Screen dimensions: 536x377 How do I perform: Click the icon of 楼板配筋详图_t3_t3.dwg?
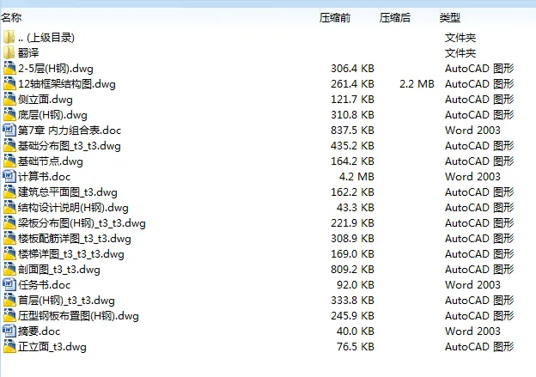[9, 238]
